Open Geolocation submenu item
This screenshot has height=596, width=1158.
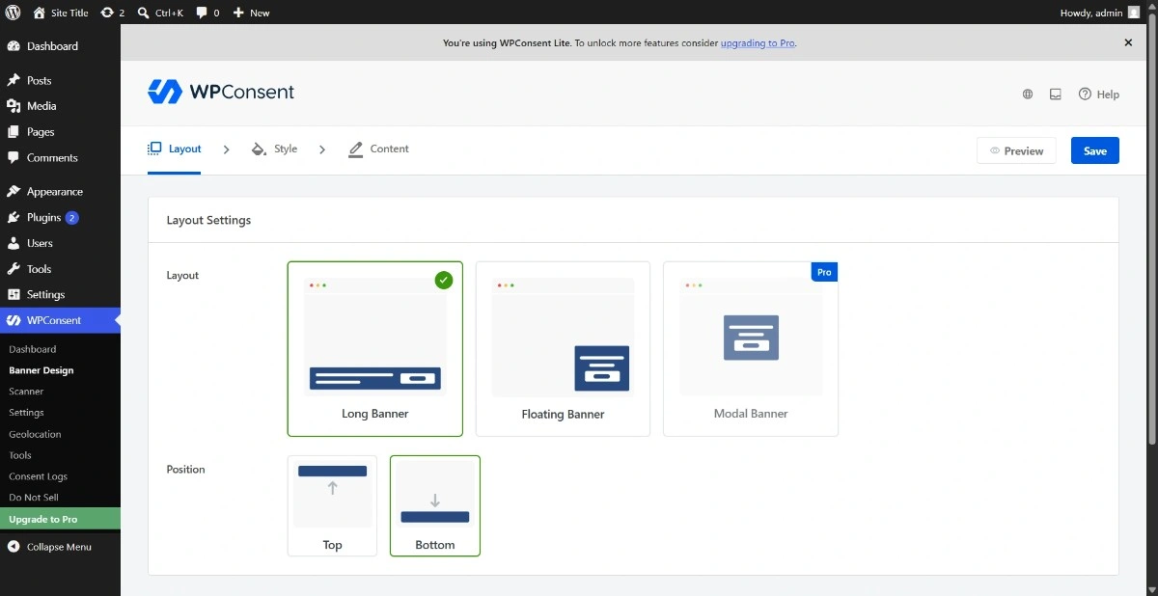pos(35,434)
